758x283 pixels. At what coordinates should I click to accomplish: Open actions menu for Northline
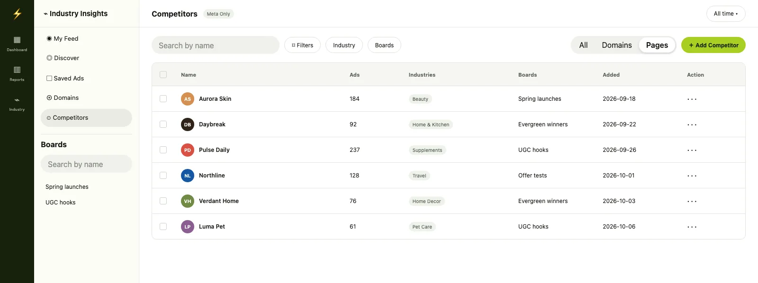click(x=692, y=176)
